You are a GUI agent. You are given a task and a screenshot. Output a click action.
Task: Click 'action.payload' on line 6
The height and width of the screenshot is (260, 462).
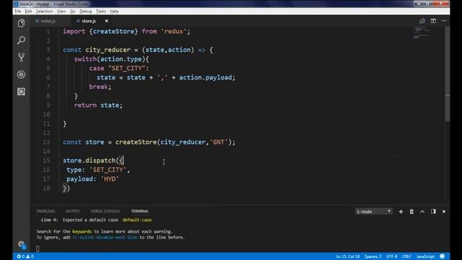(205, 77)
